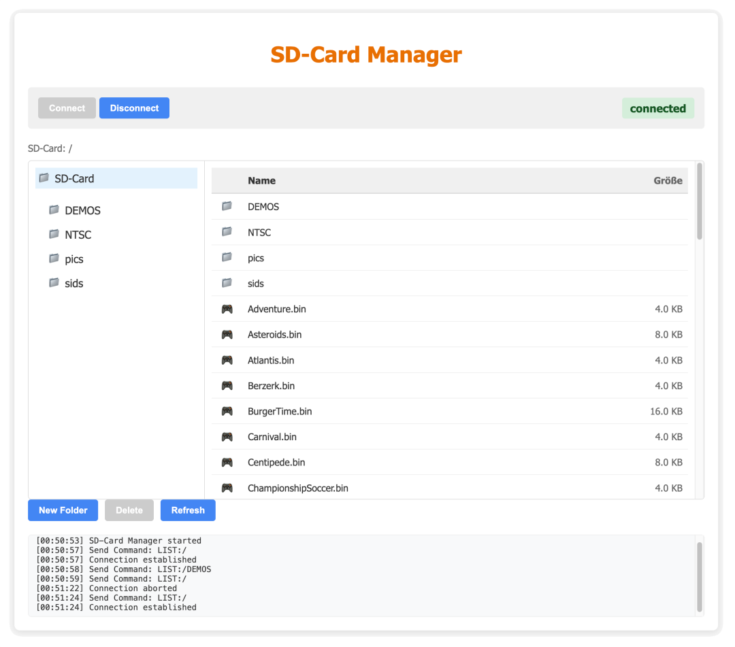Click the sids folder icon in the tree

tap(54, 283)
